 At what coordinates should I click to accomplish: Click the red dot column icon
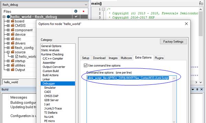83,11
